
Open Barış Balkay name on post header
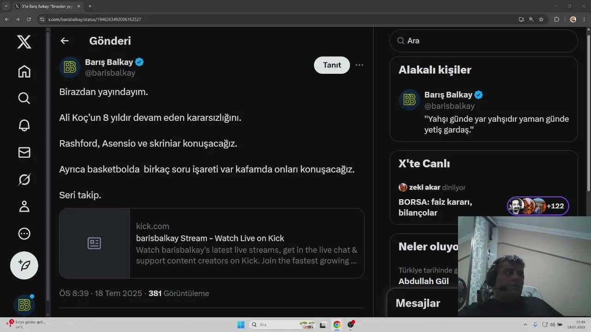(x=109, y=62)
